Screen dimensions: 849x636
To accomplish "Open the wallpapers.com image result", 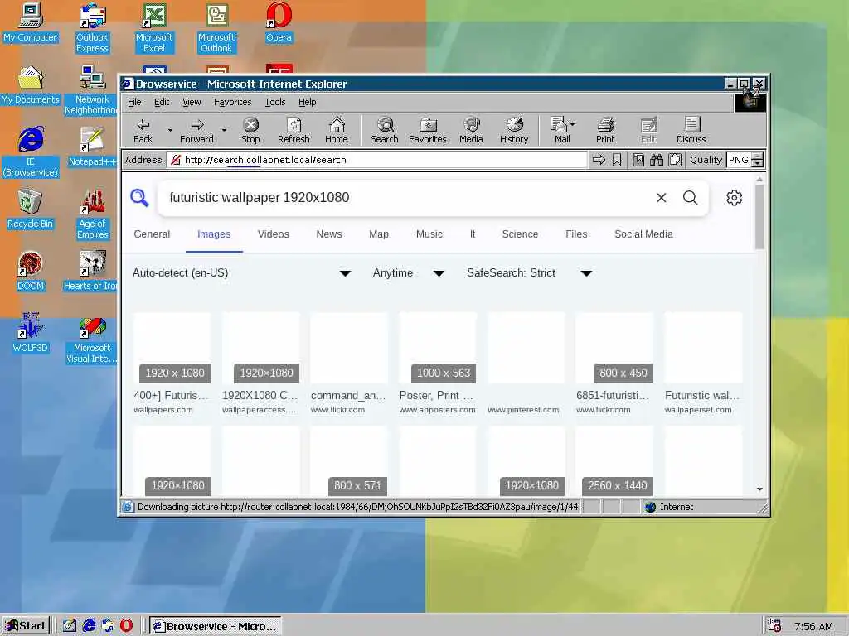I will click(x=172, y=364).
